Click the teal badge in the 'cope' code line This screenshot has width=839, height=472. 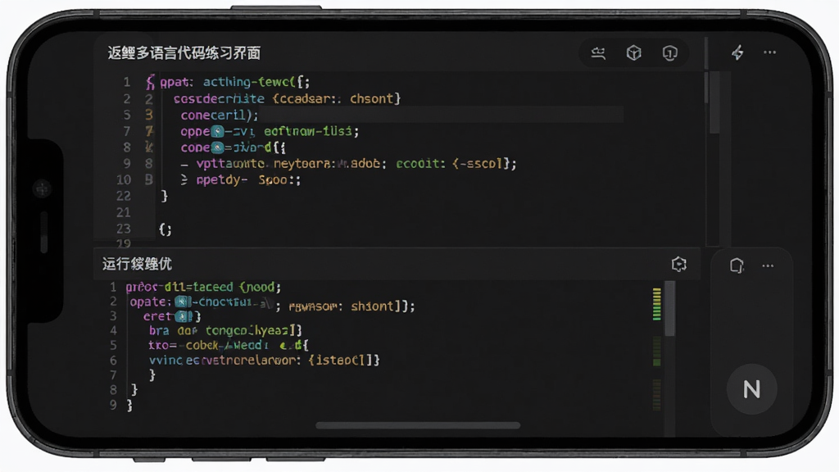tap(217, 147)
